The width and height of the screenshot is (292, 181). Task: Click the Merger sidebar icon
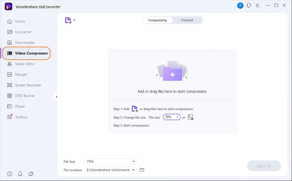pyautogui.click(x=10, y=74)
